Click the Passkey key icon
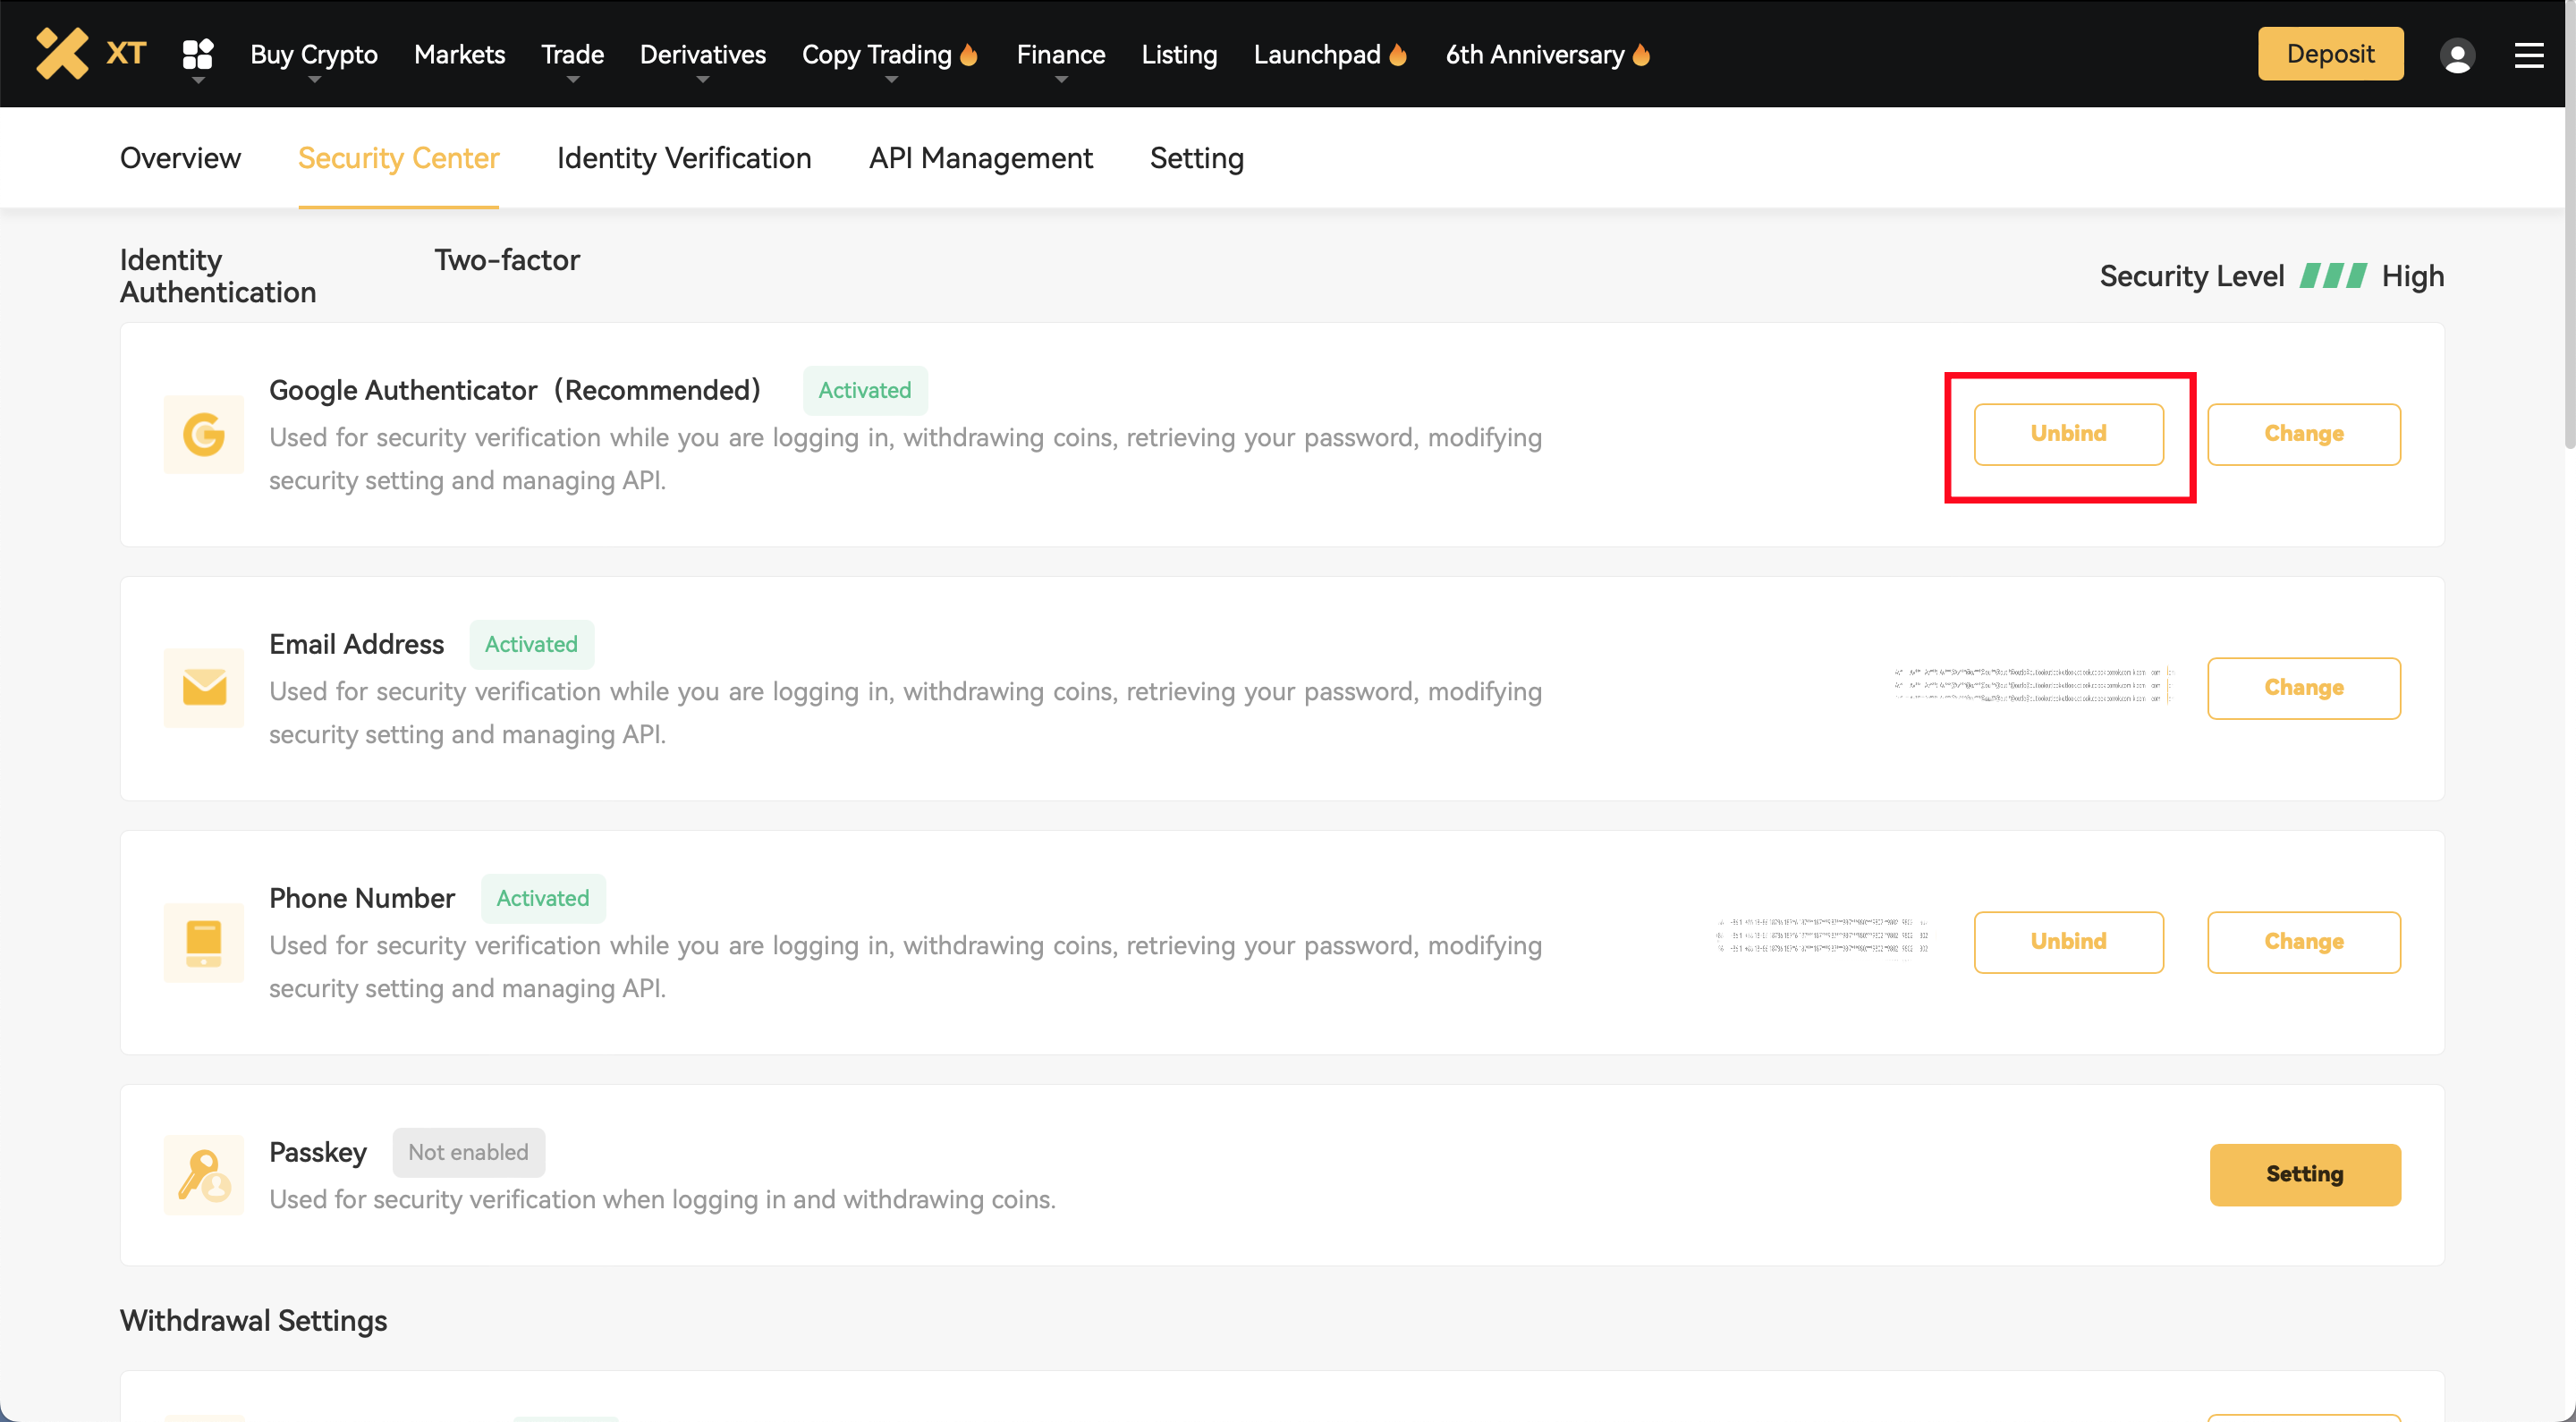 tap(204, 1174)
